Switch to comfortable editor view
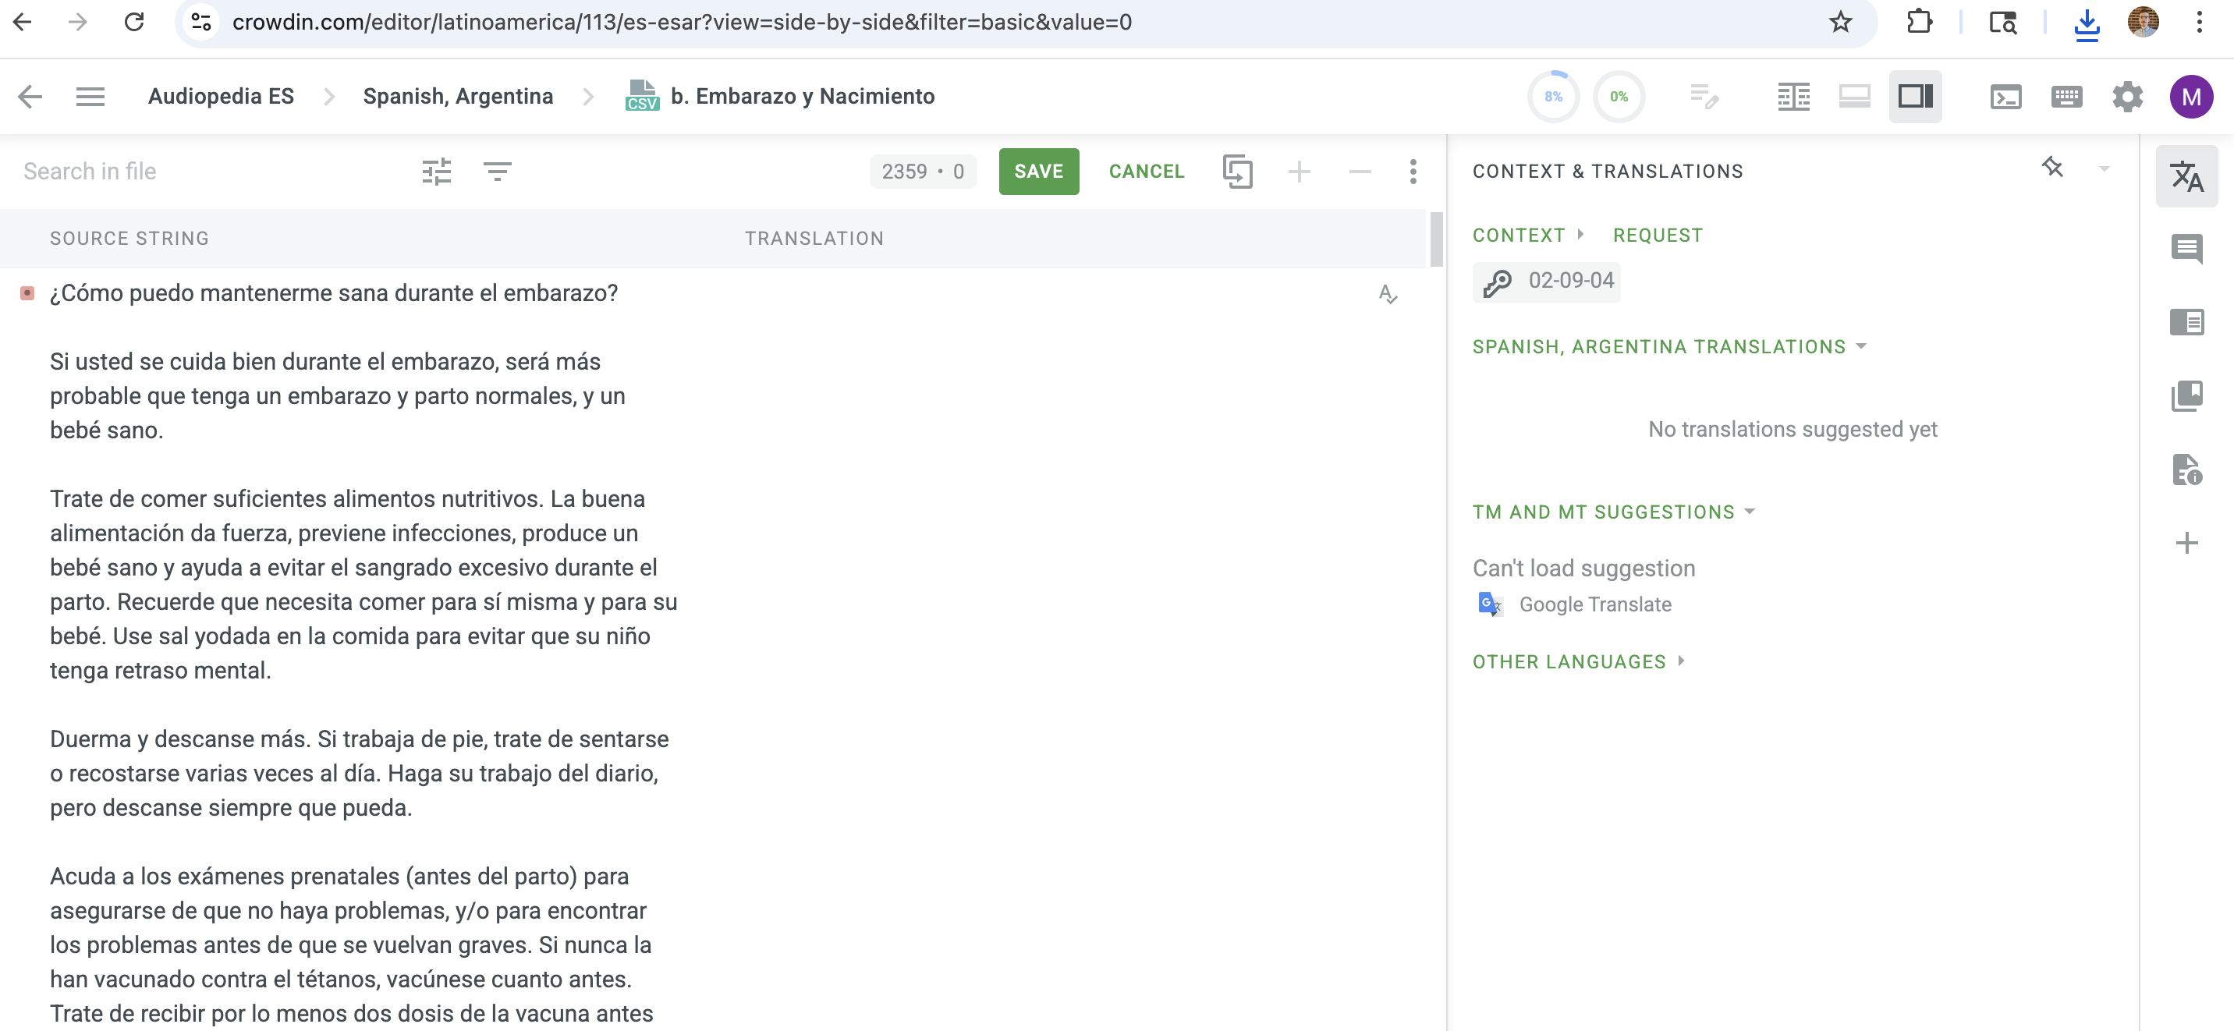Image resolution: width=2234 pixels, height=1031 pixels. [x=1854, y=96]
